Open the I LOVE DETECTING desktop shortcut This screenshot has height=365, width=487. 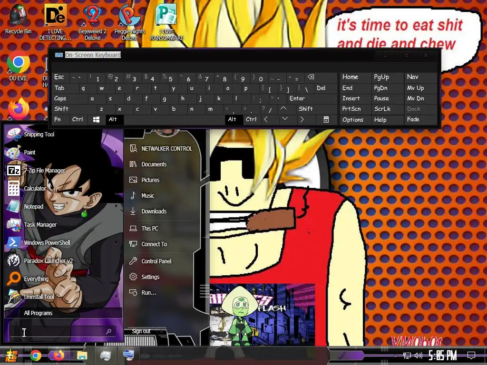click(x=55, y=22)
